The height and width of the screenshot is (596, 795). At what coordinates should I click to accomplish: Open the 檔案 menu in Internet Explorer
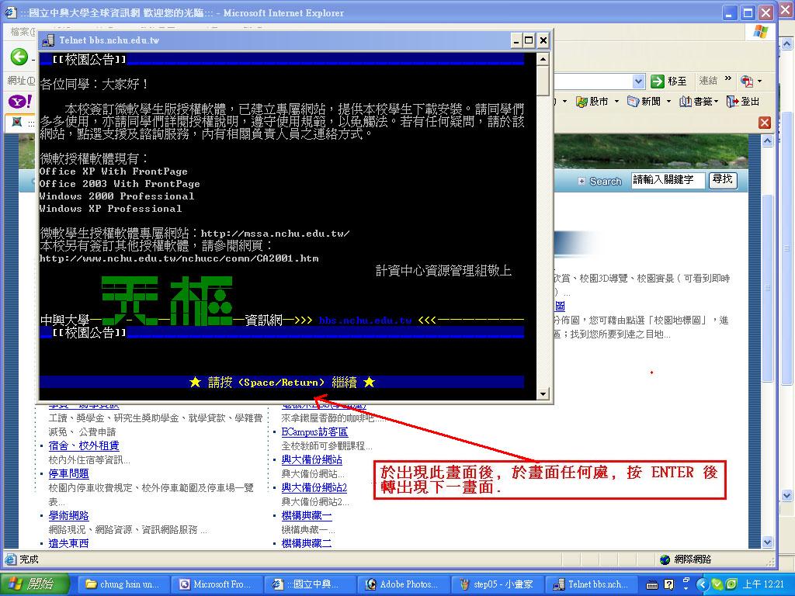tap(23, 32)
